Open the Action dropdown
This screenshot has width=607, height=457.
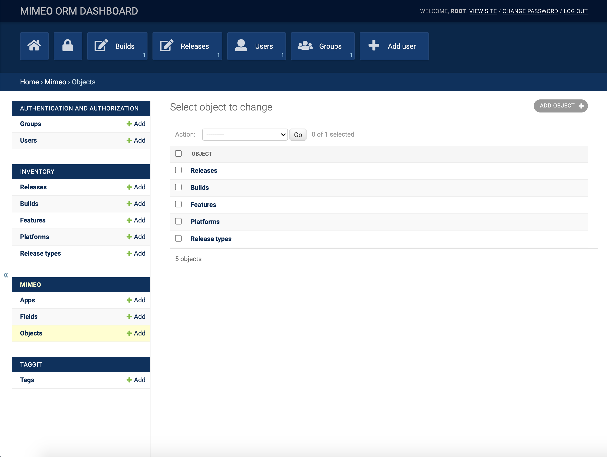coord(245,135)
